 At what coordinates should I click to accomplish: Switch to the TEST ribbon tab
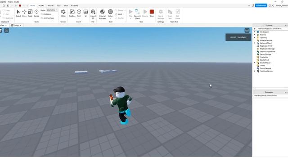pos(58,6)
